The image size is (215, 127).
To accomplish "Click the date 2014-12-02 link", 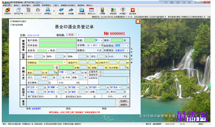I will [x=33, y=35].
